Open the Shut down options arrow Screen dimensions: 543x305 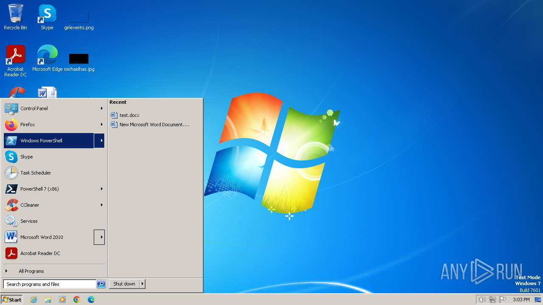tap(142, 284)
